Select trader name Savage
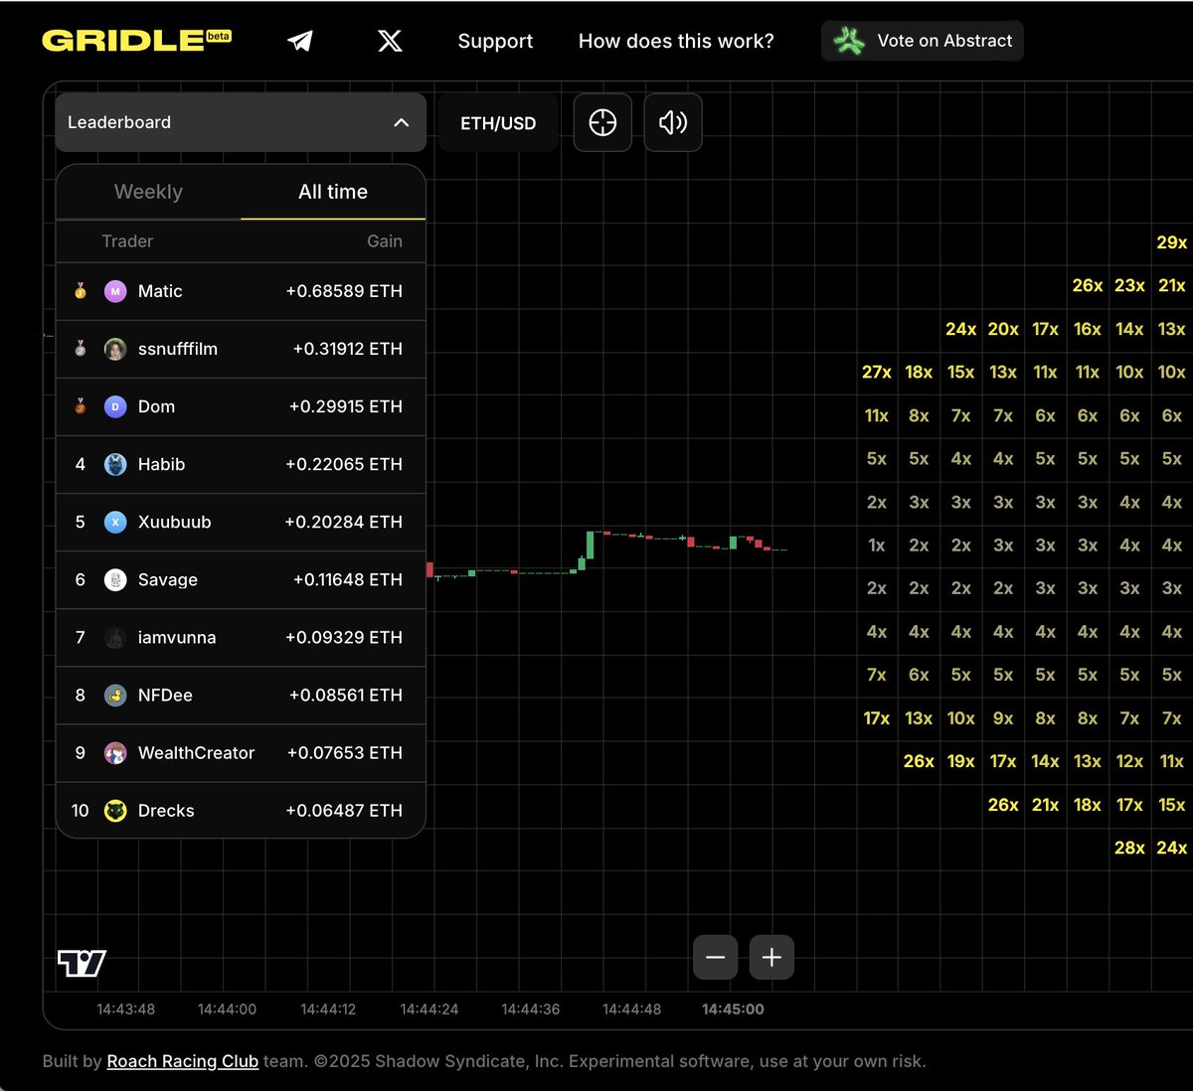Image resolution: width=1193 pixels, height=1091 pixels. [168, 579]
